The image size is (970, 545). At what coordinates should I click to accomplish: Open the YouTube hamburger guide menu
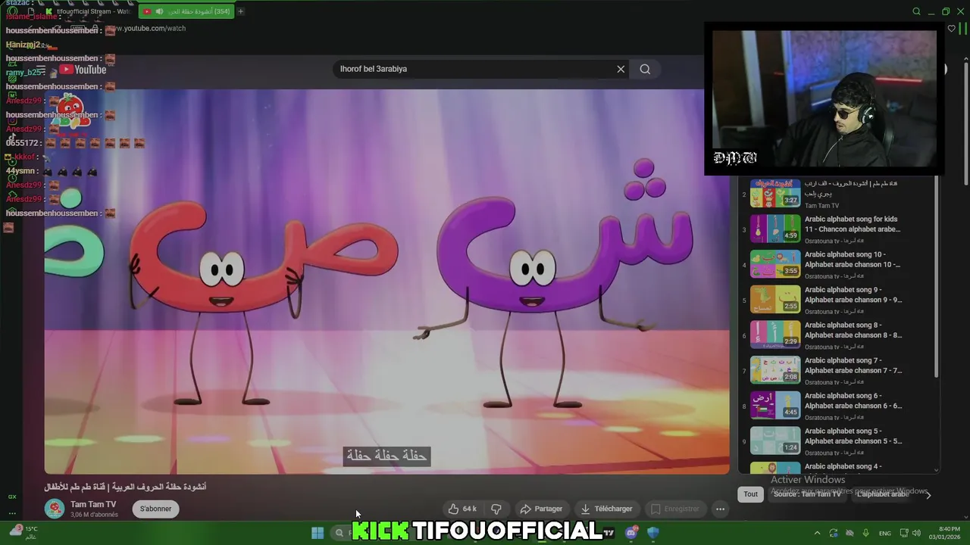[41, 71]
